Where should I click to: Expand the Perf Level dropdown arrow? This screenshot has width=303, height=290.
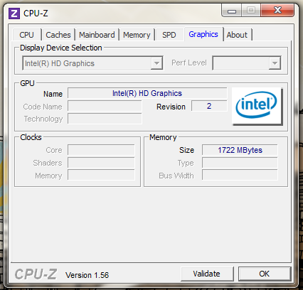[275, 63]
